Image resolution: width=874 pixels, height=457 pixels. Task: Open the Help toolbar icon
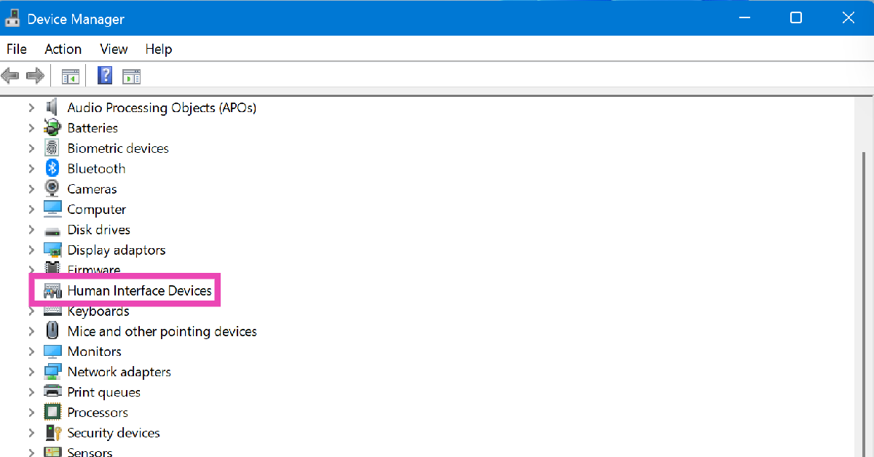tap(105, 75)
